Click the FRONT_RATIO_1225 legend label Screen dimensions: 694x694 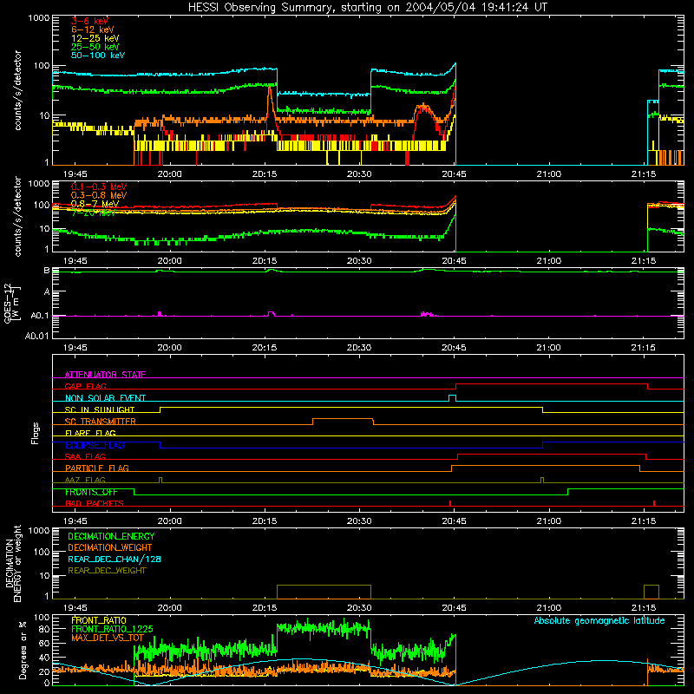[x=112, y=629]
